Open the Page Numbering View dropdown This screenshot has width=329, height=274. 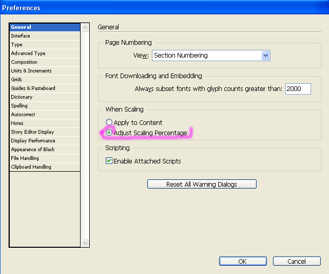coord(211,56)
